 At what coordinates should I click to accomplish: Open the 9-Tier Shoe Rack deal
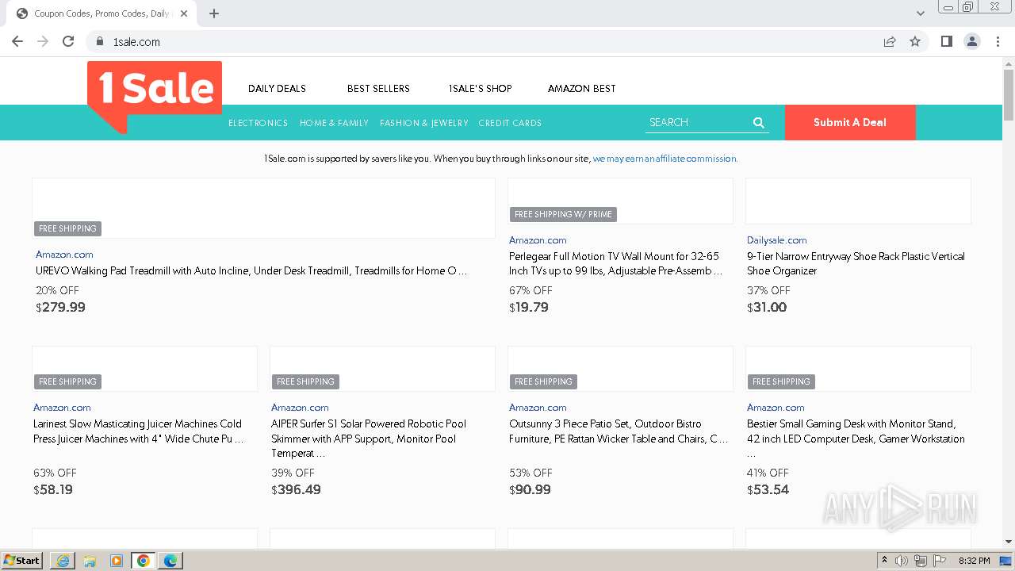(x=856, y=263)
